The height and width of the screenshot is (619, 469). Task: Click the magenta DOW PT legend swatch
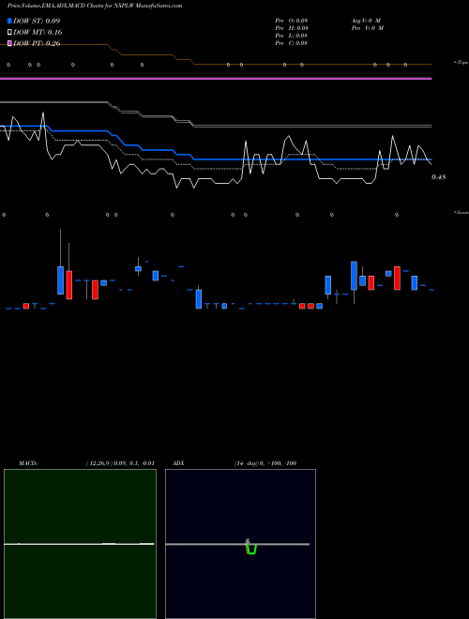coord(9,43)
